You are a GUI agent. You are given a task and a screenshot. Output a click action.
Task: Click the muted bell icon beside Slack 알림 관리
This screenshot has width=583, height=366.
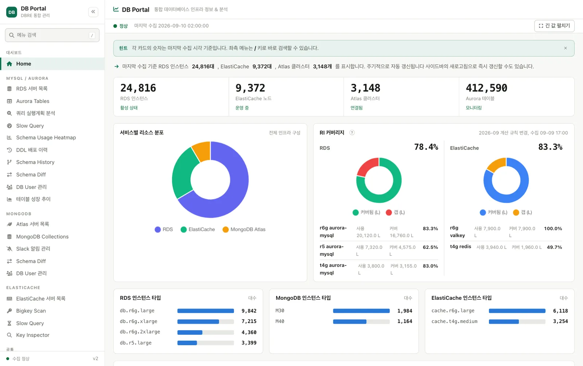coord(9,248)
